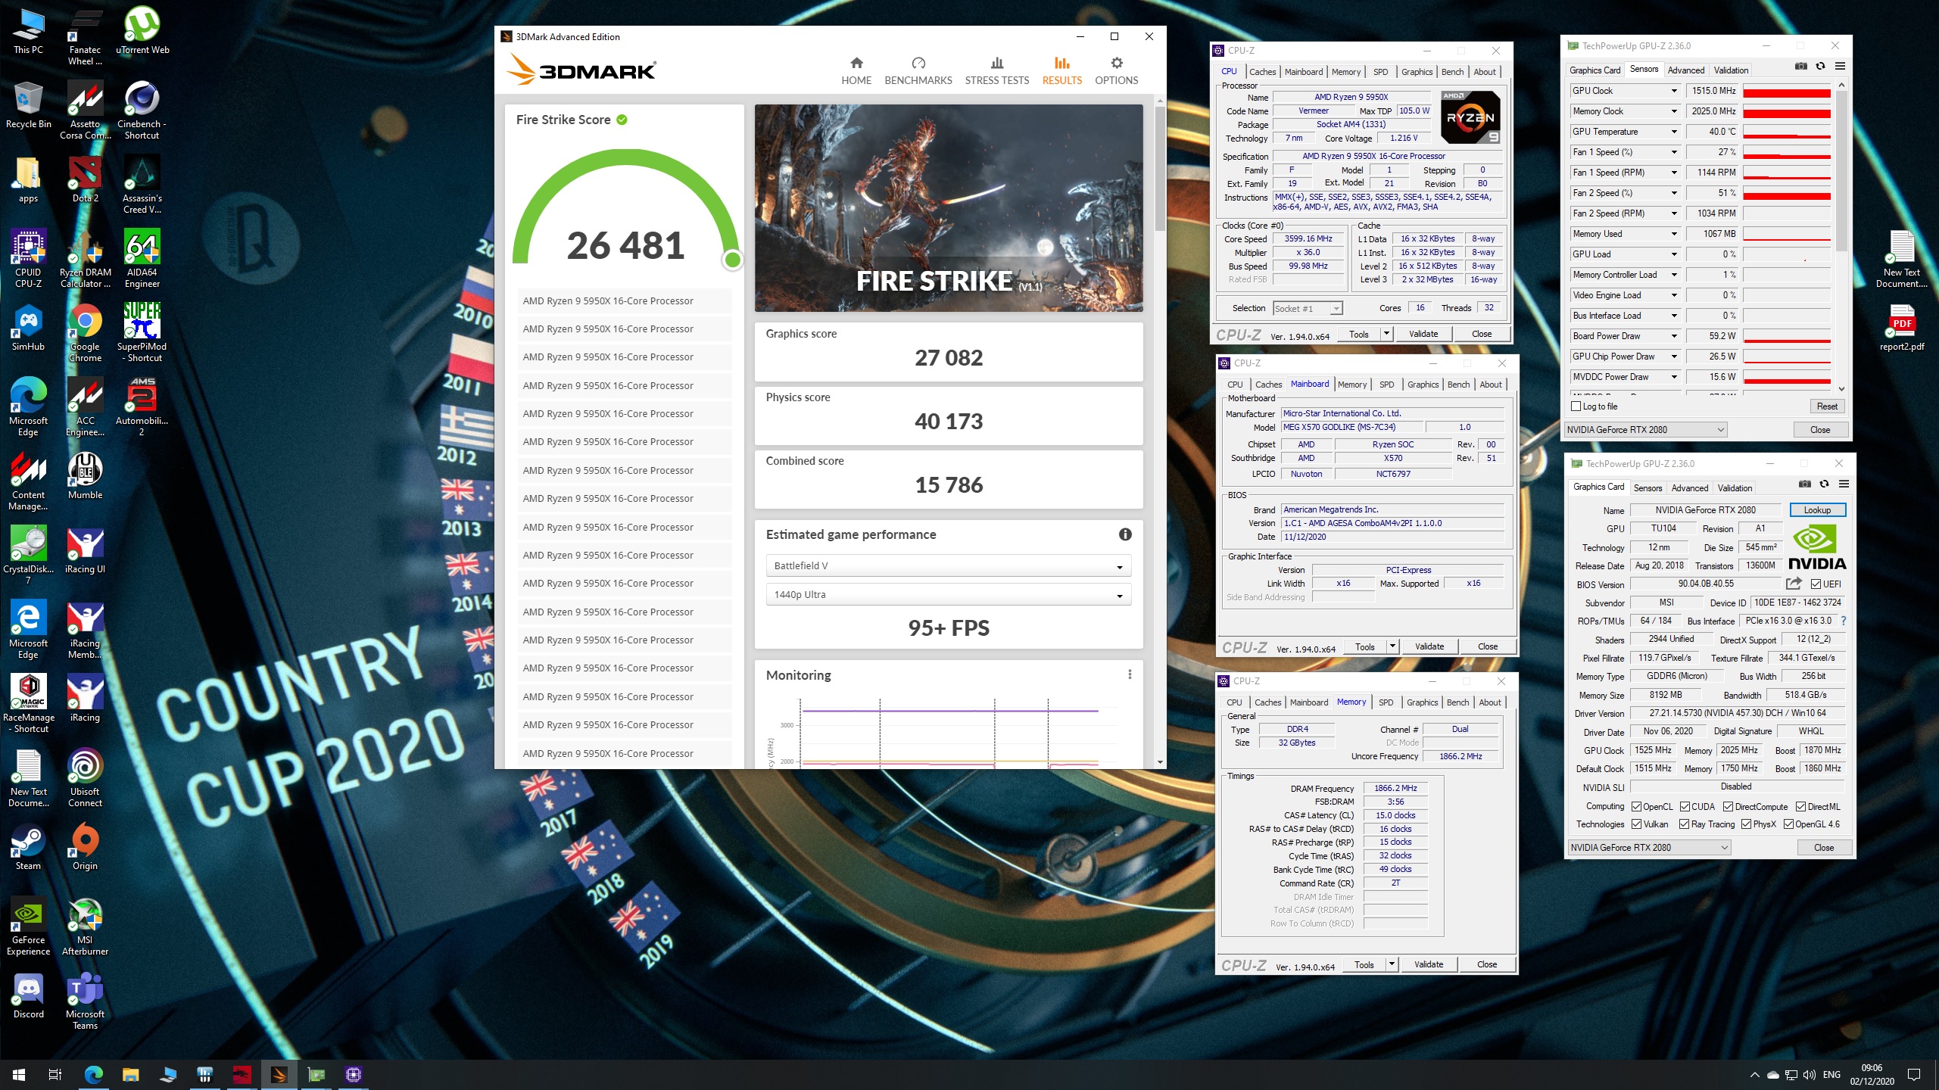Image resolution: width=1939 pixels, height=1090 pixels.
Task: Open 3DMark STRESS TESTS icon
Action: pos(996,63)
